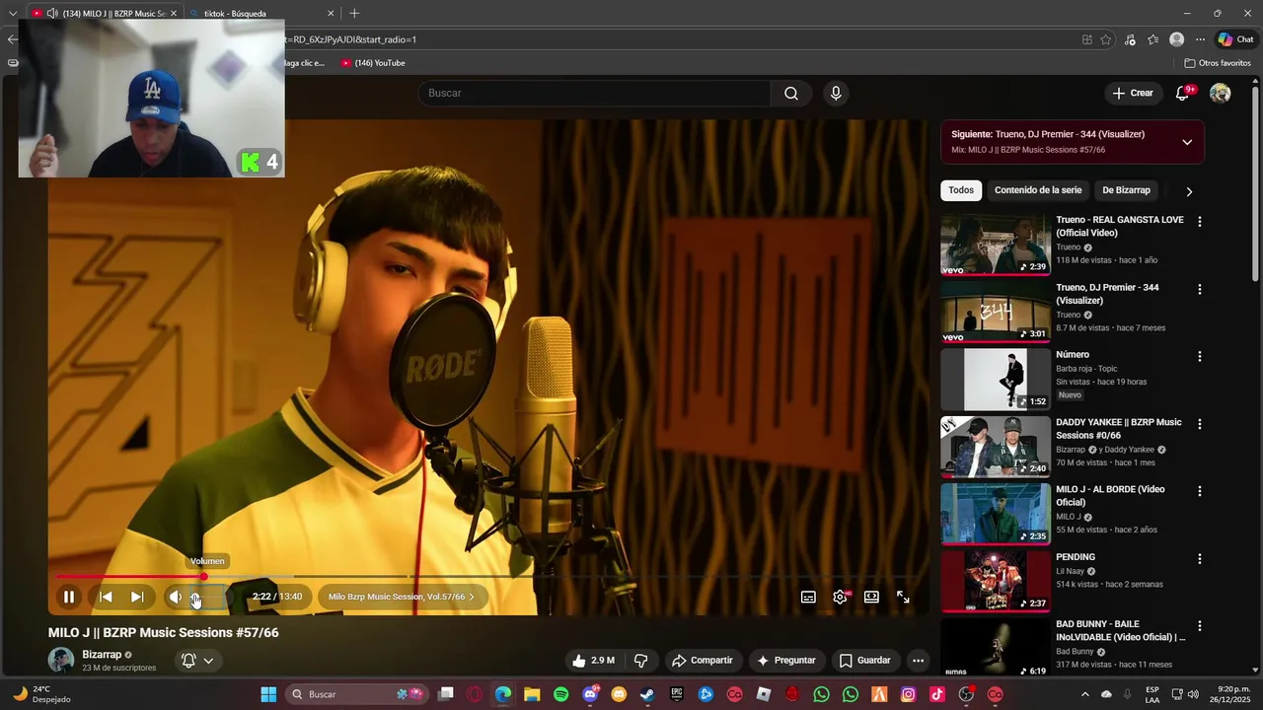Viewport: 1263px width, 710px height.
Task: Save video with the Guardar button
Action: pos(864,661)
